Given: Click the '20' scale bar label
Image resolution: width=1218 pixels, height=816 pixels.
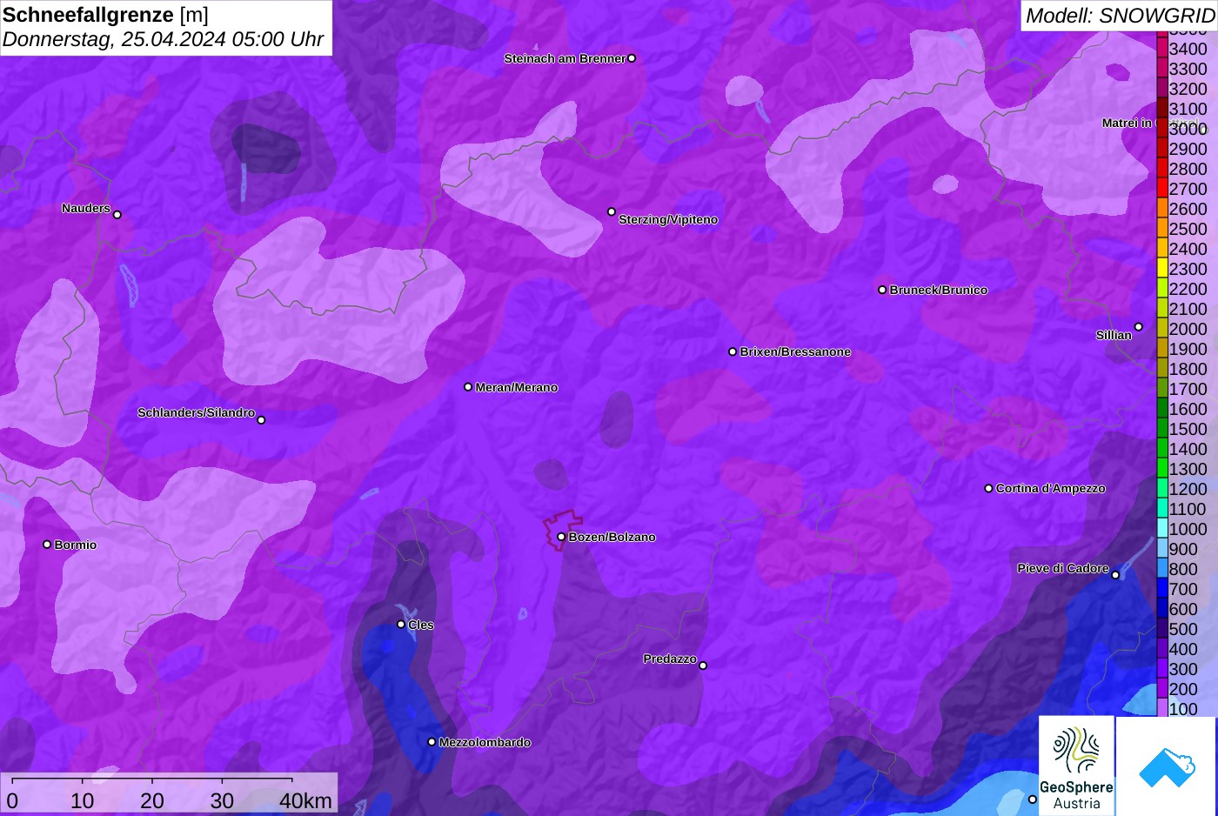Looking at the screenshot, I should click(x=152, y=800).
